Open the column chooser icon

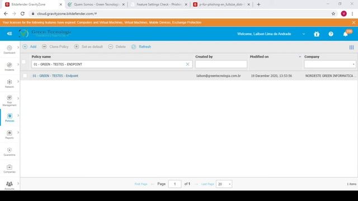coord(351,47)
